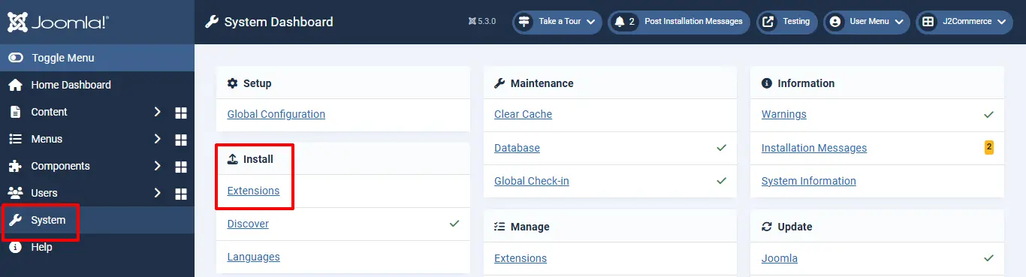Screen dimensions: 1026x277
Task: Click the Joomla logo in header
Action: click(x=58, y=22)
